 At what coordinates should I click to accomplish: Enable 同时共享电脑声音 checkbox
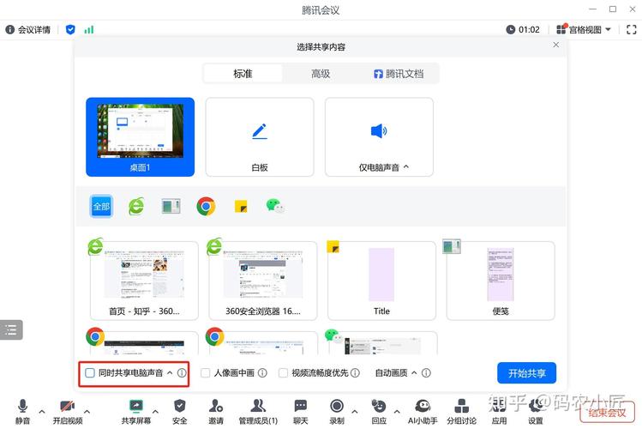coord(90,373)
